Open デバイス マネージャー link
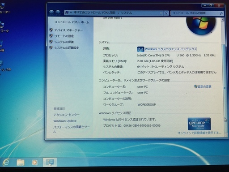229x172 pixels. tap(68, 30)
